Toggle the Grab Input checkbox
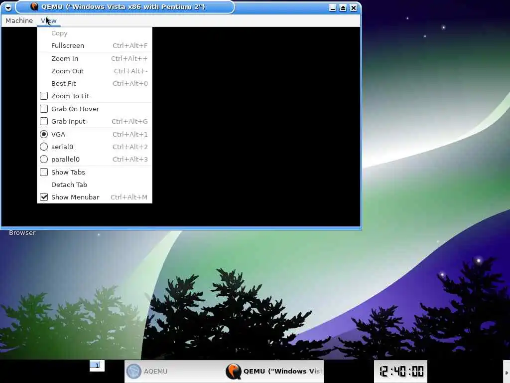The height and width of the screenshot is (383, 510). [44, 121]
